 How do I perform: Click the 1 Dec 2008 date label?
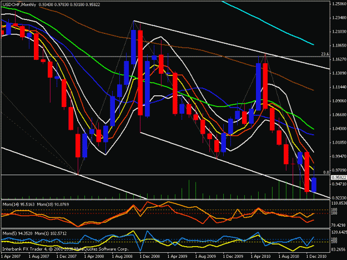tap(150, 257)
